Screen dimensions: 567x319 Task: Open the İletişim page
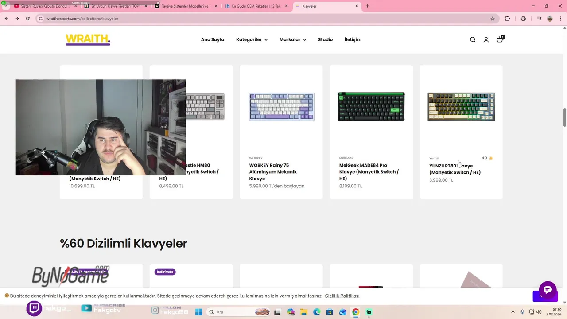tap(353, 39)
